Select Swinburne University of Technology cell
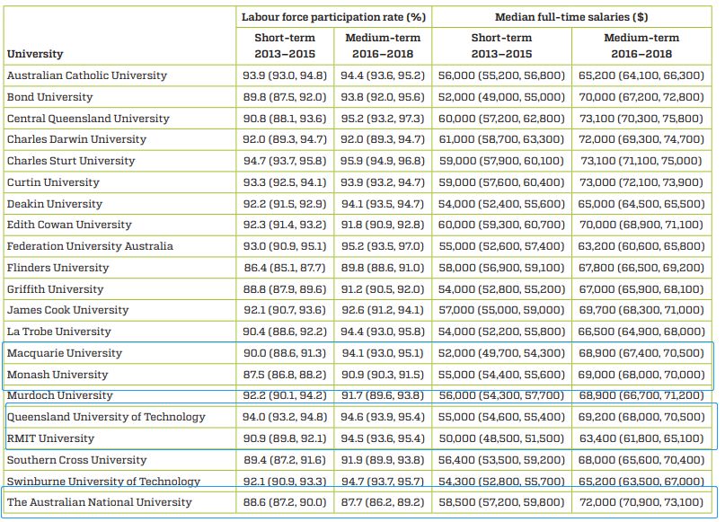Image resolution: width=725 pixels, height=522 pixels. [103, 482]
